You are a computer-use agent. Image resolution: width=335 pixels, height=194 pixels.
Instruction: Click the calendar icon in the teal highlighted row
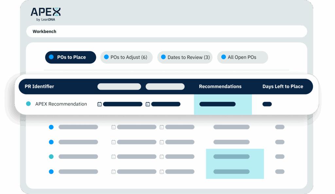coord(113,156)
